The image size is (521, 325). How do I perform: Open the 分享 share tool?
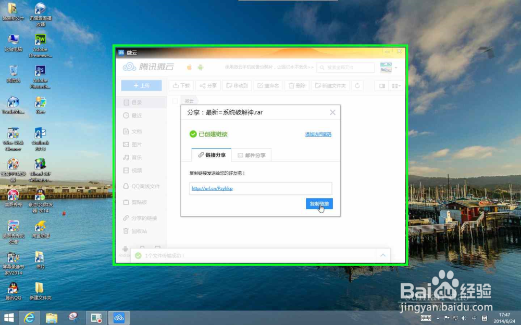pos(208,85)
